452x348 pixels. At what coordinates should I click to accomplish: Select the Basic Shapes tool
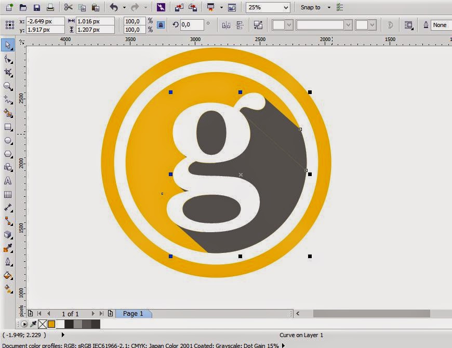click(x=8, y=167)
